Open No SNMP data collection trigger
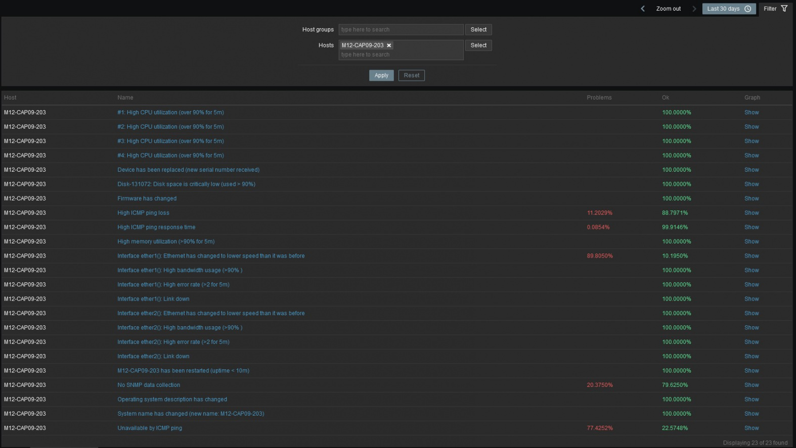796x448 pixels. (149, 385)
